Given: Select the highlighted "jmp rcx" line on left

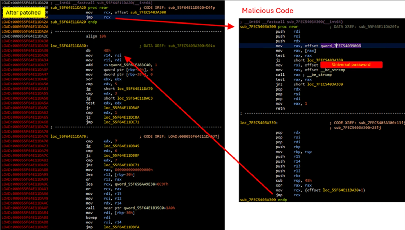Looking at the screenshot, I should tap(98, 17).
